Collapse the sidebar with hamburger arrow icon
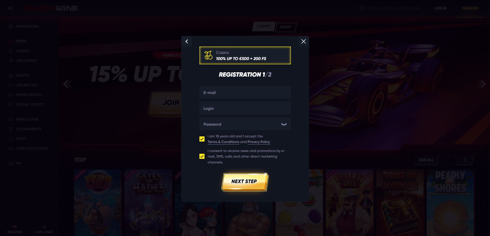This screenshot has width=490, height=236. pos(10,8)
